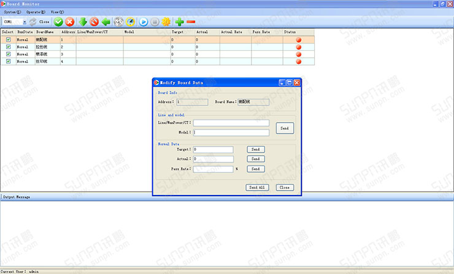
Task: Click the red status indicator for address 3
Action: tap(299, 54)
